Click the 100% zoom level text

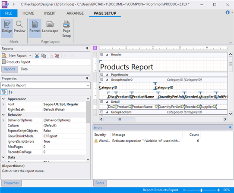coord(226,190)
